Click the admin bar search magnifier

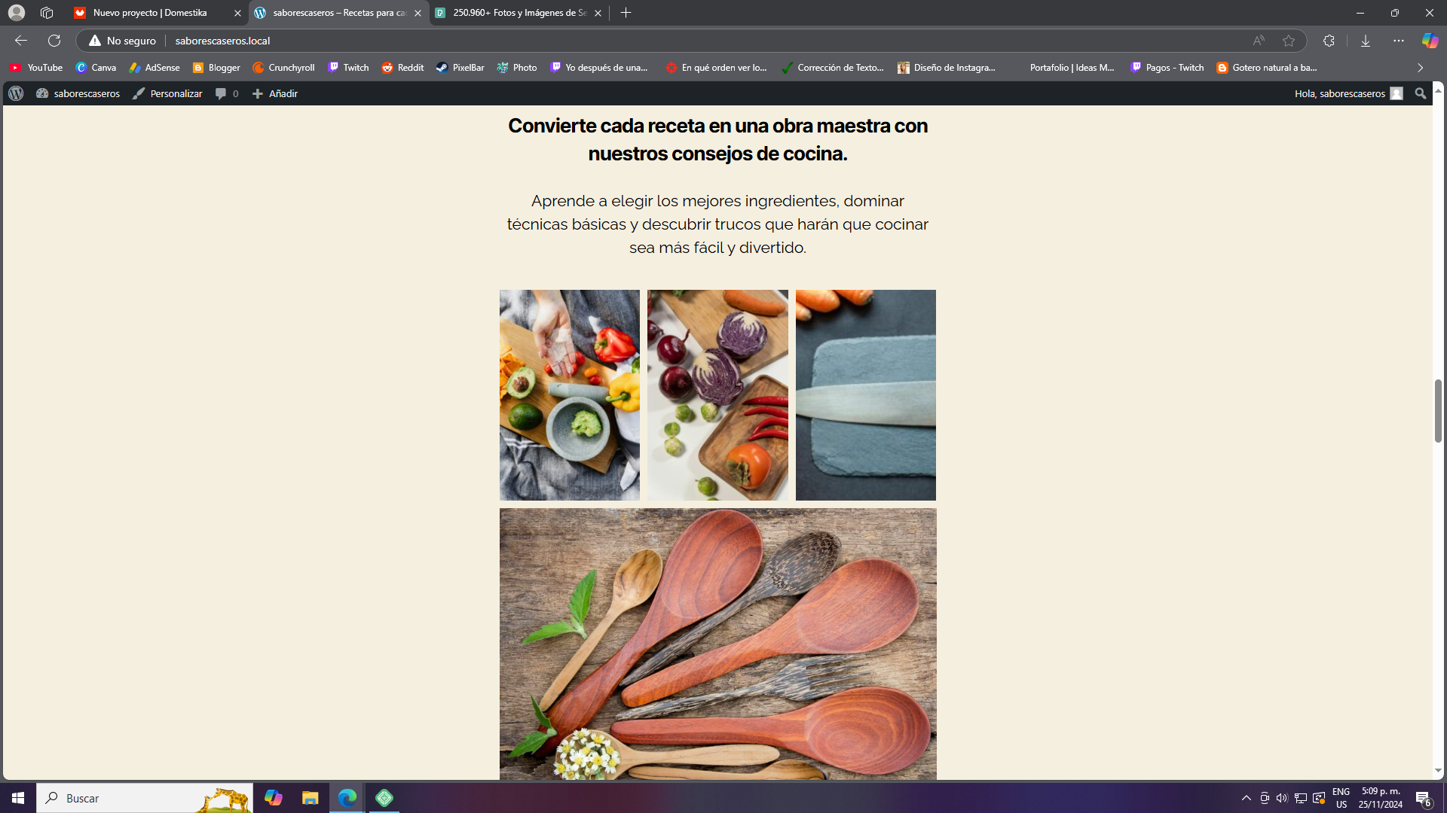[1421, 93]
